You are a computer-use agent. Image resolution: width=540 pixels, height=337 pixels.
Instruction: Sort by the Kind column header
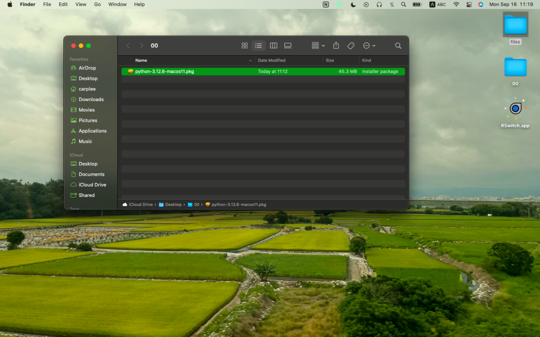tap(367, 61)
